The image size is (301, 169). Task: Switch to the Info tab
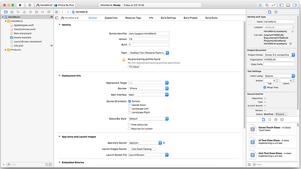point(151,18)
